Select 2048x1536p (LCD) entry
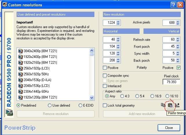Viewport: 186px width, 135px height. pos(37,86)
